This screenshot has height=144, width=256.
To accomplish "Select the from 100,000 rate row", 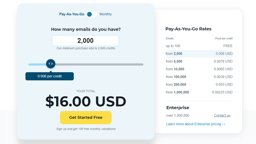I will coord(199,77).
